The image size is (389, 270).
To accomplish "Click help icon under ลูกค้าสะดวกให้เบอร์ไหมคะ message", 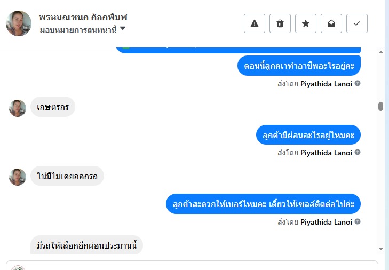I will 358,221.
